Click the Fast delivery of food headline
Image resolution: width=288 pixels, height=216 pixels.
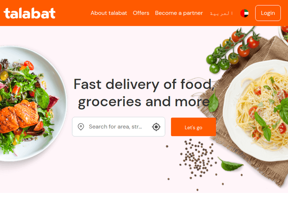[x=144, y=93]
